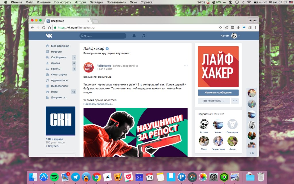Open CRH в Україні group link
294x184 pixels.
pos(54,139)
